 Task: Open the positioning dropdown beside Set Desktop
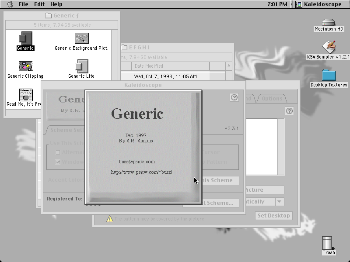(x=279, y=202)
